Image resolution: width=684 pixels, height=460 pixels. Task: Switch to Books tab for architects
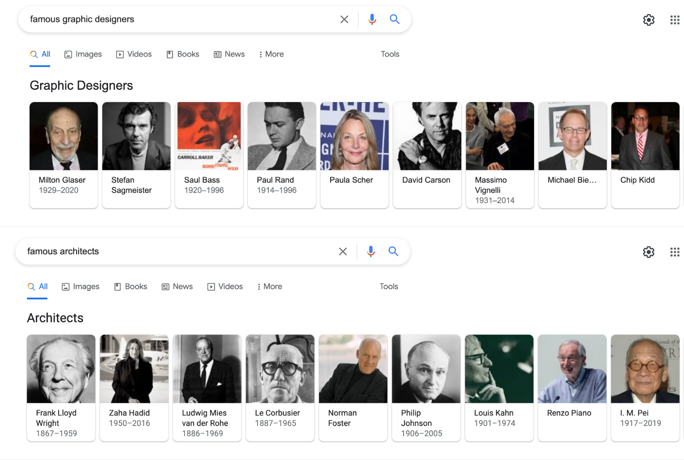pos(130,287)
